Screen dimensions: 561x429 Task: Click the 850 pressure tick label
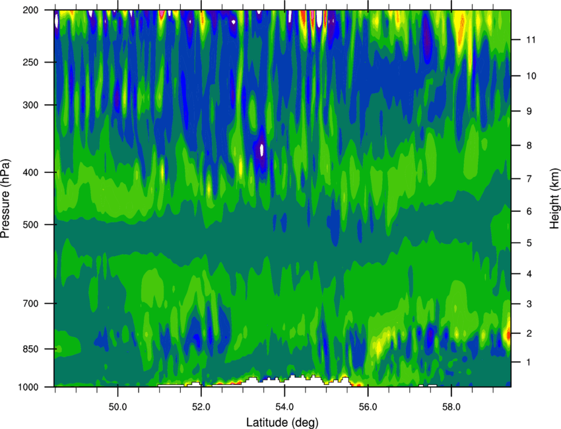pyautogui.click(x=32, y=349)
